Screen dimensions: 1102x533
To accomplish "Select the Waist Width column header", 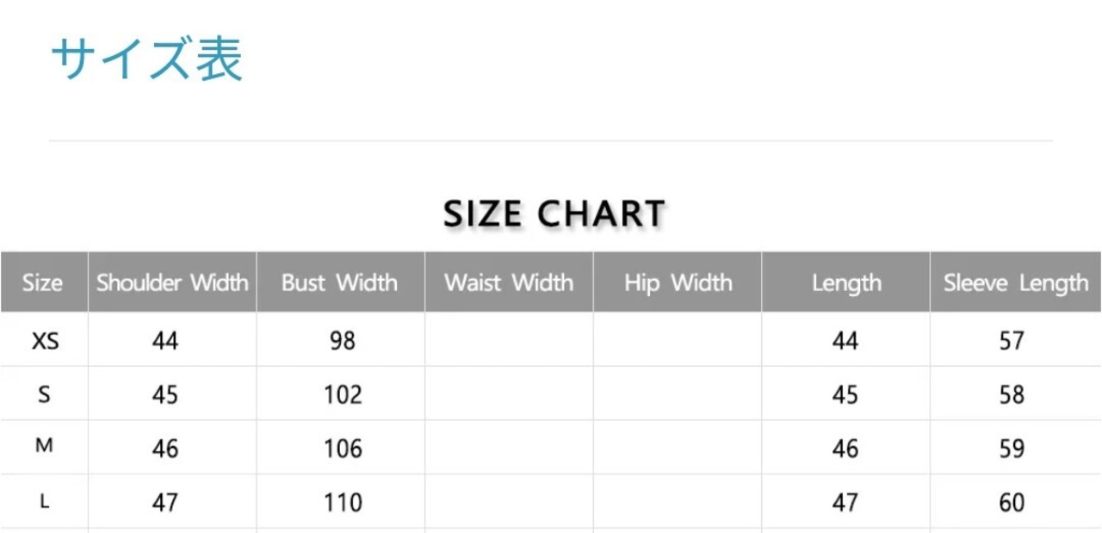I will tap(509, 282).
